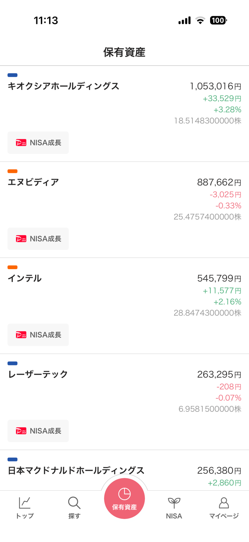Tap PayPay logo in インテル NISA成長 badge
This screenshot has width=249, height=542.
[x=21, y=335]
